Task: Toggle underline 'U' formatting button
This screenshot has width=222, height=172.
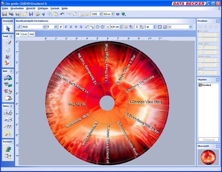Action: tap(71, 27)
